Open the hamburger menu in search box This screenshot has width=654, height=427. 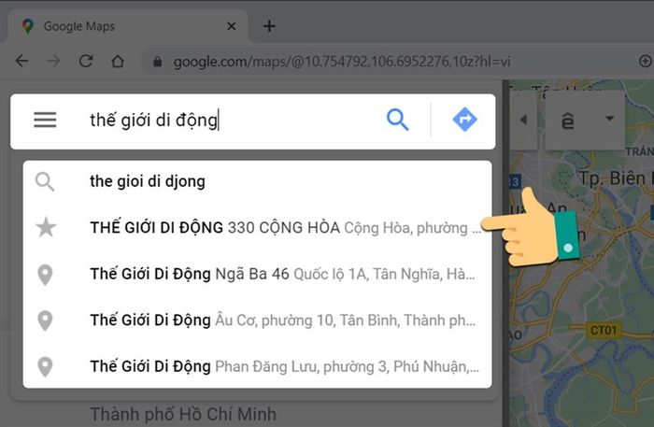(x=45, y=120)
